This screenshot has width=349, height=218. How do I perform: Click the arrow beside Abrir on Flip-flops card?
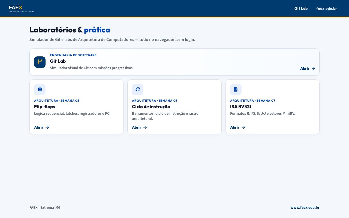[47, 127]
